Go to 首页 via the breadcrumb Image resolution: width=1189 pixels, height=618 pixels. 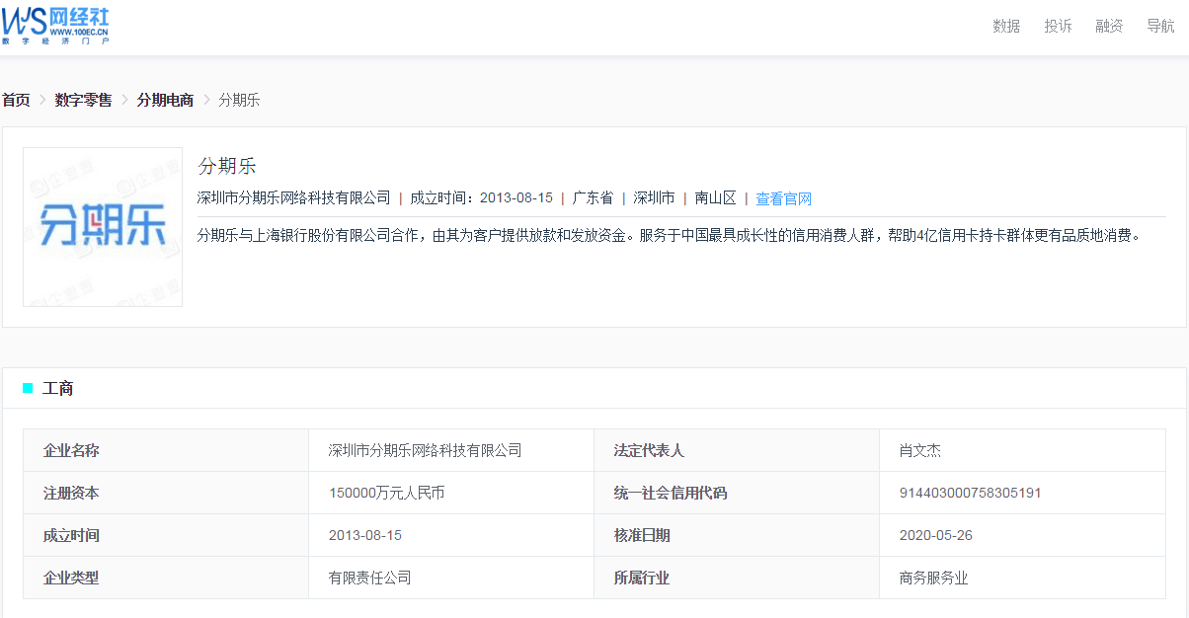point(16,100)
